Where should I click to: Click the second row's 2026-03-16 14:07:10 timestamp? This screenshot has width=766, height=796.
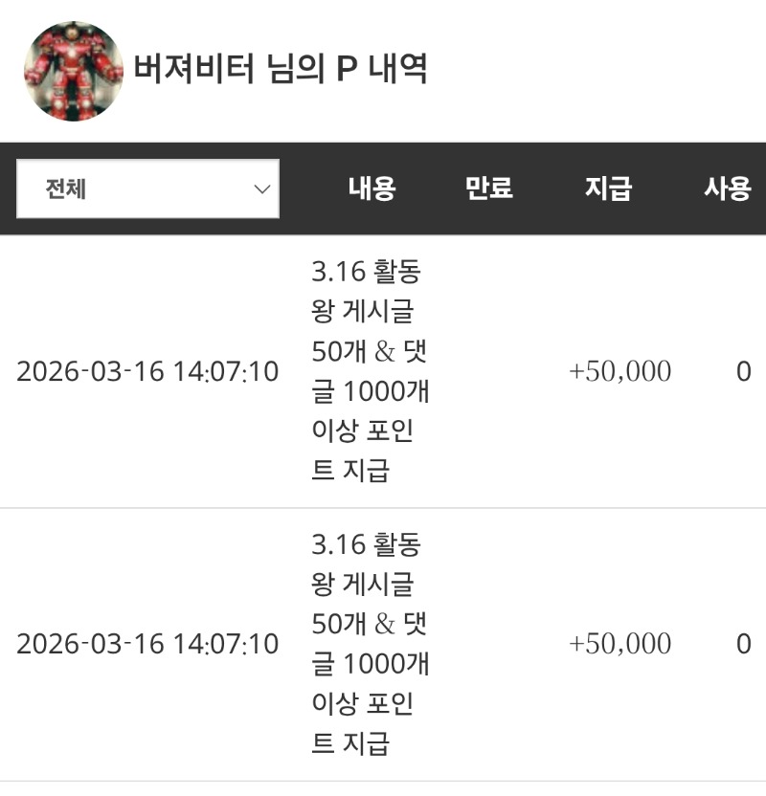[147, 644]
